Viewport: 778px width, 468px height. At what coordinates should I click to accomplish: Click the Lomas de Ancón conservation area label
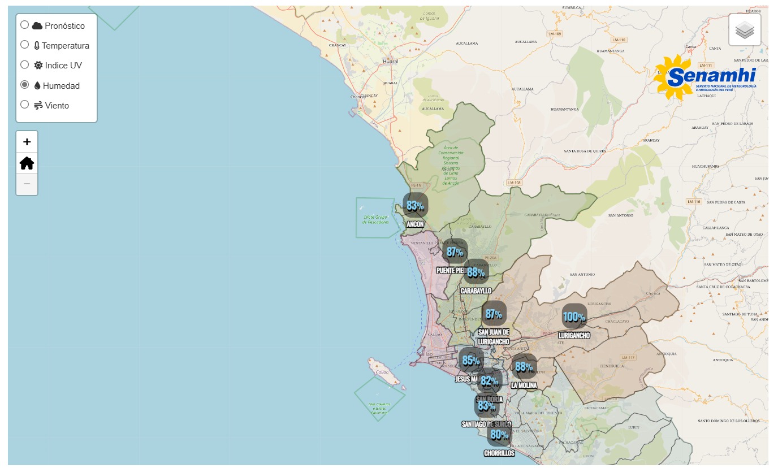(x=451, y=166)
